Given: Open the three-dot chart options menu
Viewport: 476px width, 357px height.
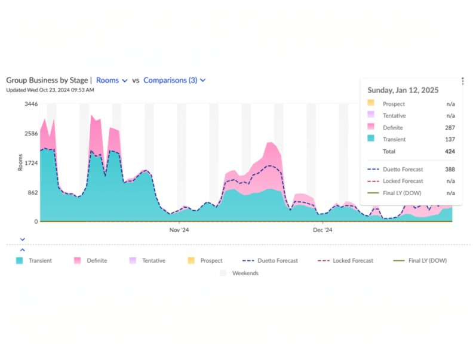Looking at the screenshot, I should click(463, 81).
